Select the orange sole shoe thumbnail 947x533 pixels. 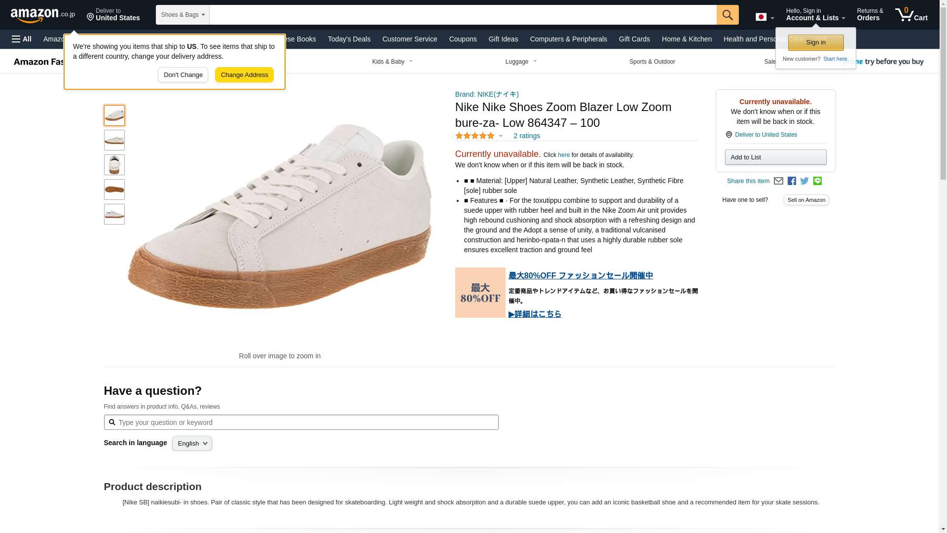114,190
